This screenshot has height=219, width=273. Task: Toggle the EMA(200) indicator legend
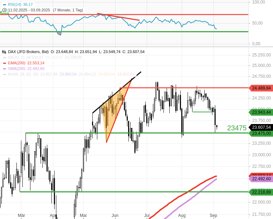click(x=17, y=63)
